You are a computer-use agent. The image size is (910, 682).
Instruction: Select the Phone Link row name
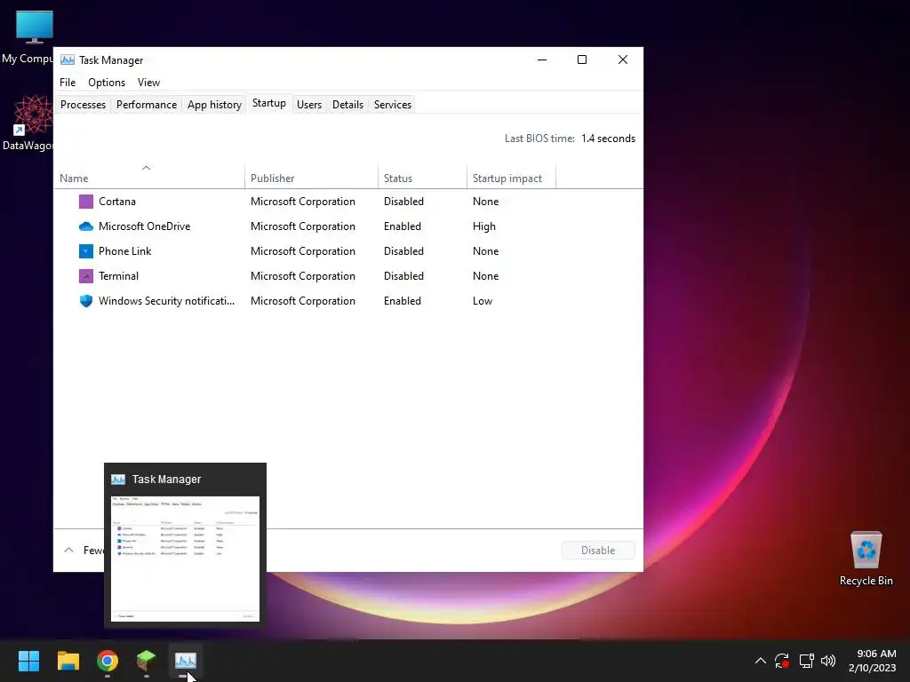click(124, 251)
